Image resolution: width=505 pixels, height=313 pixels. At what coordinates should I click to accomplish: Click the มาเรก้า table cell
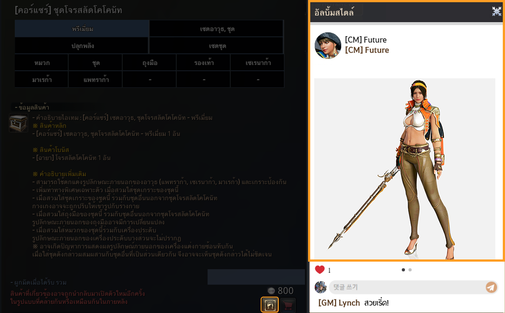42,80
